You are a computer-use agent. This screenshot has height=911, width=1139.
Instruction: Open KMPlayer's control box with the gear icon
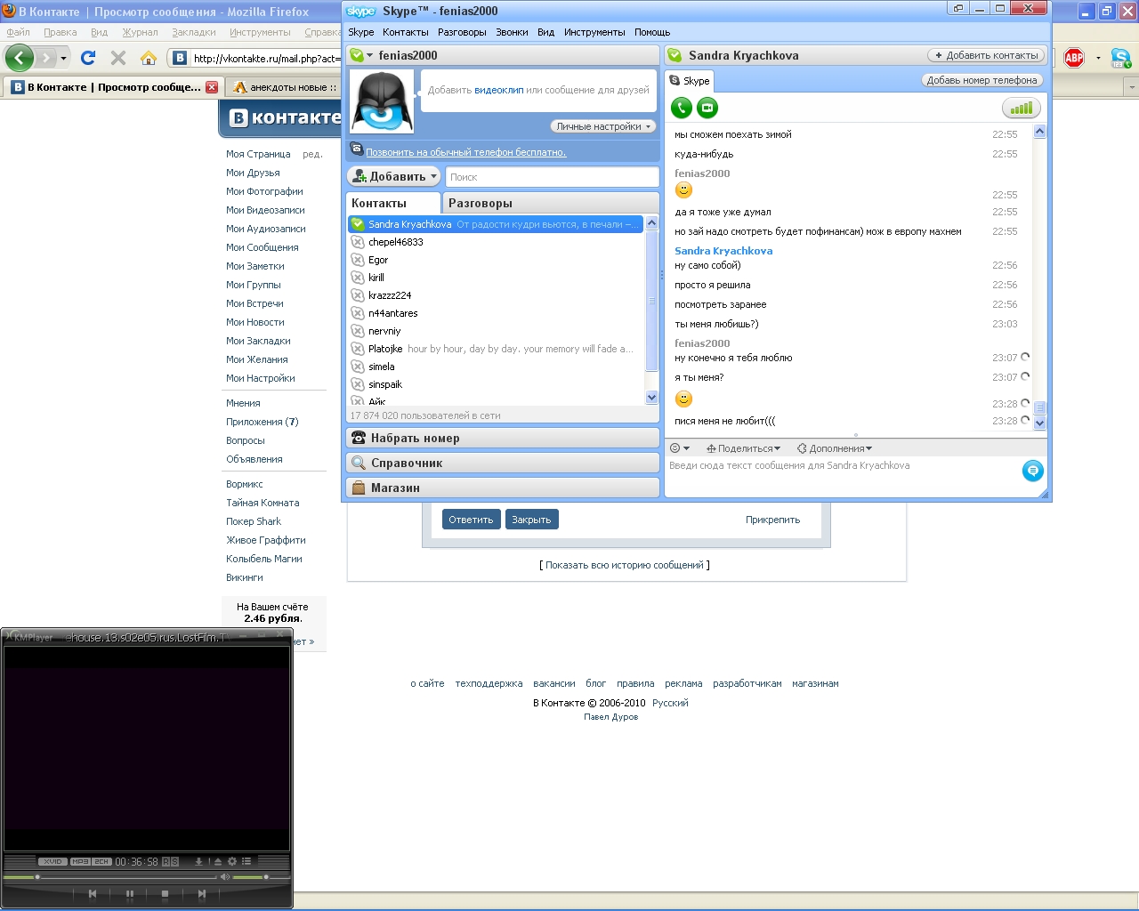tap(232, 861)
